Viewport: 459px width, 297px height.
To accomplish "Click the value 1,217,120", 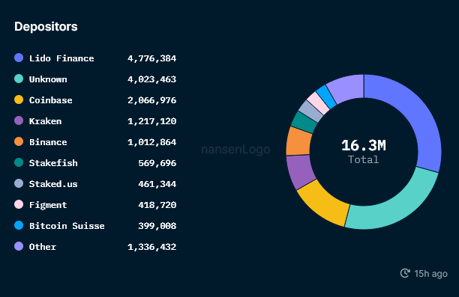I will [152, 121].
